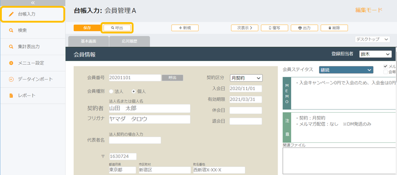
Task: Print with the 出力 button
Action: (304, 28)
